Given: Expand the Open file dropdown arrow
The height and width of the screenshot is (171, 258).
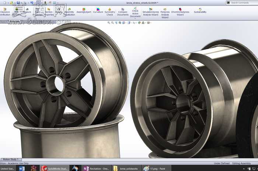Looking at the screenshot, I should [x=14, y=3].
